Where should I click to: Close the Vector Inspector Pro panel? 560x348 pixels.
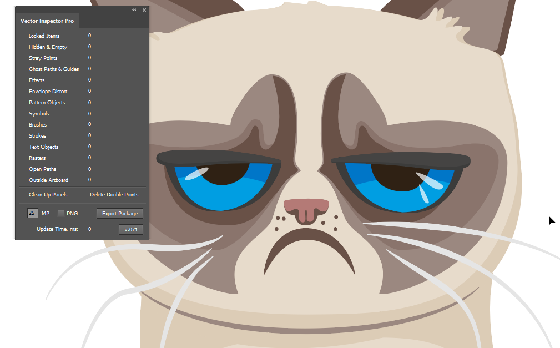pyautogui.click(x=144, y=10)
